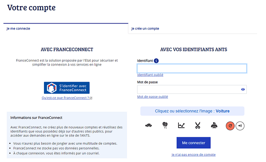Image resolution: width=266 pixels, height=162 pixels.
Task: Switch to the 'Je me connecte' tab
Action: pyautogui.click(x=19, y=29)
